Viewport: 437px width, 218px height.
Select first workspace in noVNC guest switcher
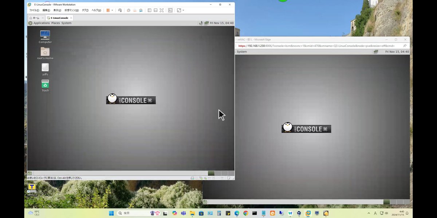tap(387, 202)
